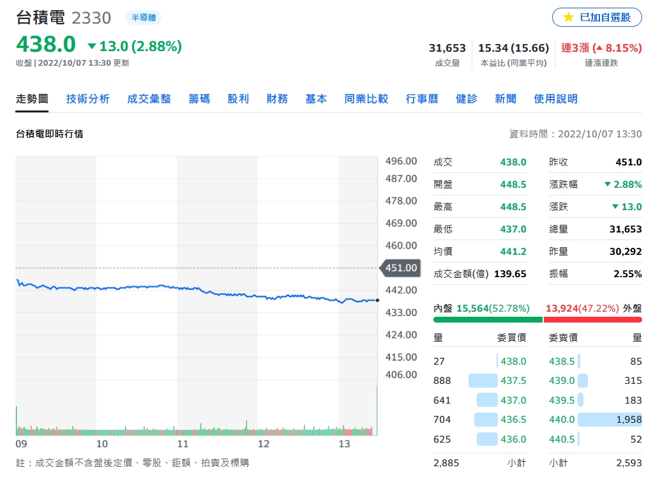Image resolution: width=660 pixels, height=479 pixels.
Task: Click the 委賣價 column header
Action: tap(564, 338)
